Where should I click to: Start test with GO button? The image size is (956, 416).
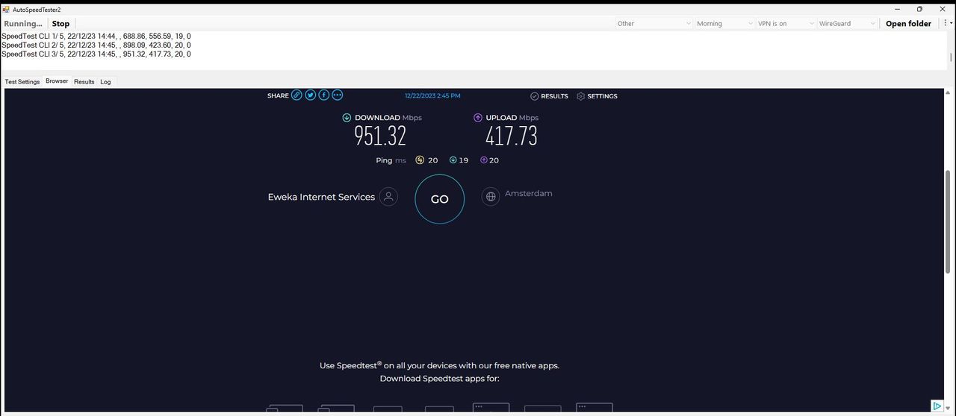click(440, 199)
